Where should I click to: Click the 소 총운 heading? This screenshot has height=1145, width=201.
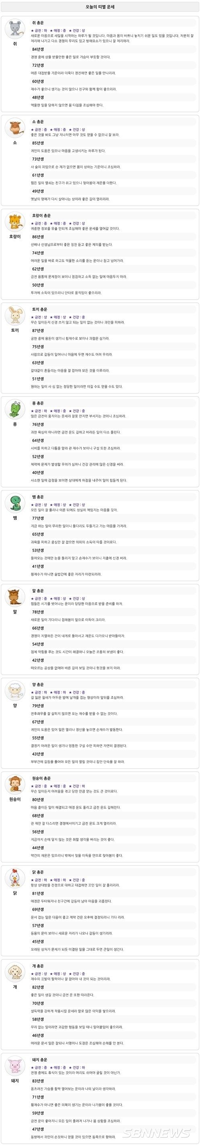[38, 122]
